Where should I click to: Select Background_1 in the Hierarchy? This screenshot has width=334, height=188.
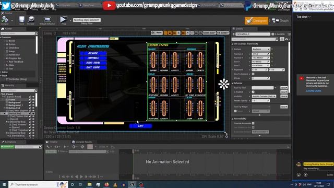pos(16,105)
